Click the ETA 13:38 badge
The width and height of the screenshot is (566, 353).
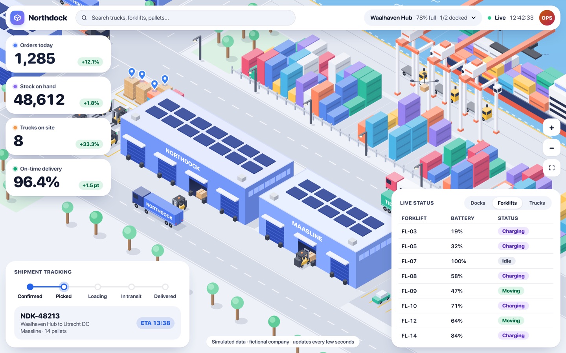click(155, 323)
